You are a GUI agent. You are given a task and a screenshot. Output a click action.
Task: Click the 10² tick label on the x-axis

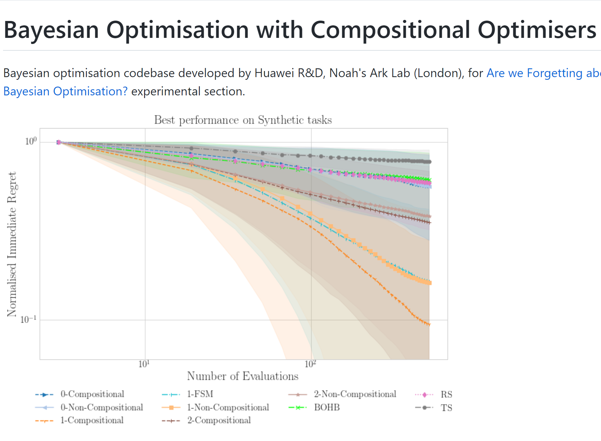(310, 364)
